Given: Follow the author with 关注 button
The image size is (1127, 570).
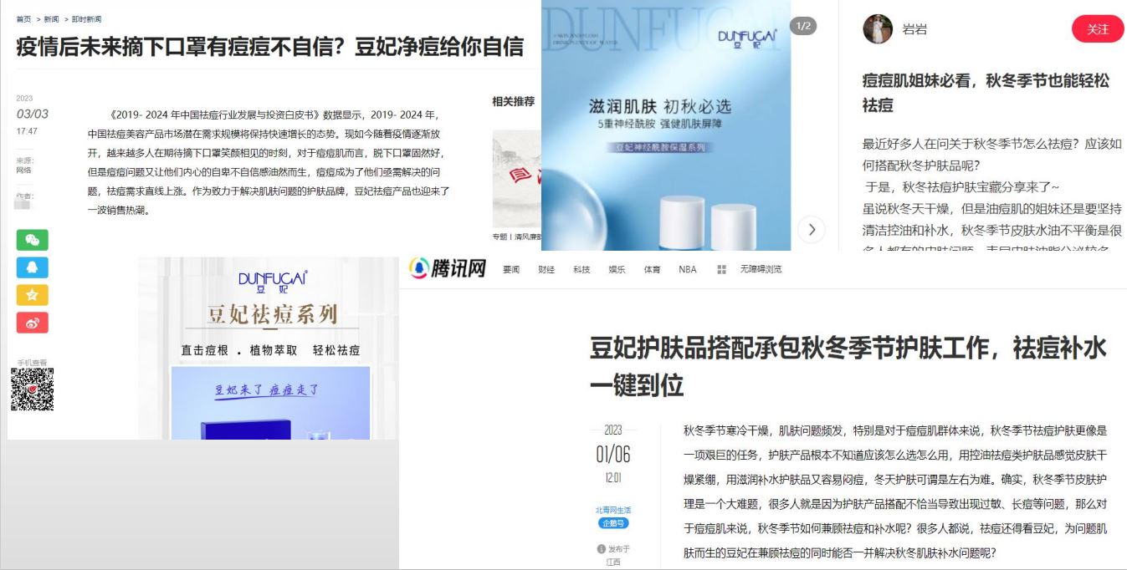Looking at the screenshot, I should pos(1097,29).
